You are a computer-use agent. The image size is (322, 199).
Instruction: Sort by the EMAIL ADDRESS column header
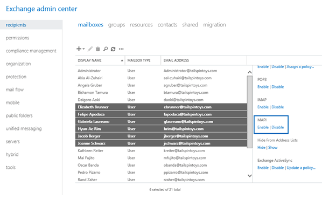click(x=204, y=60)
